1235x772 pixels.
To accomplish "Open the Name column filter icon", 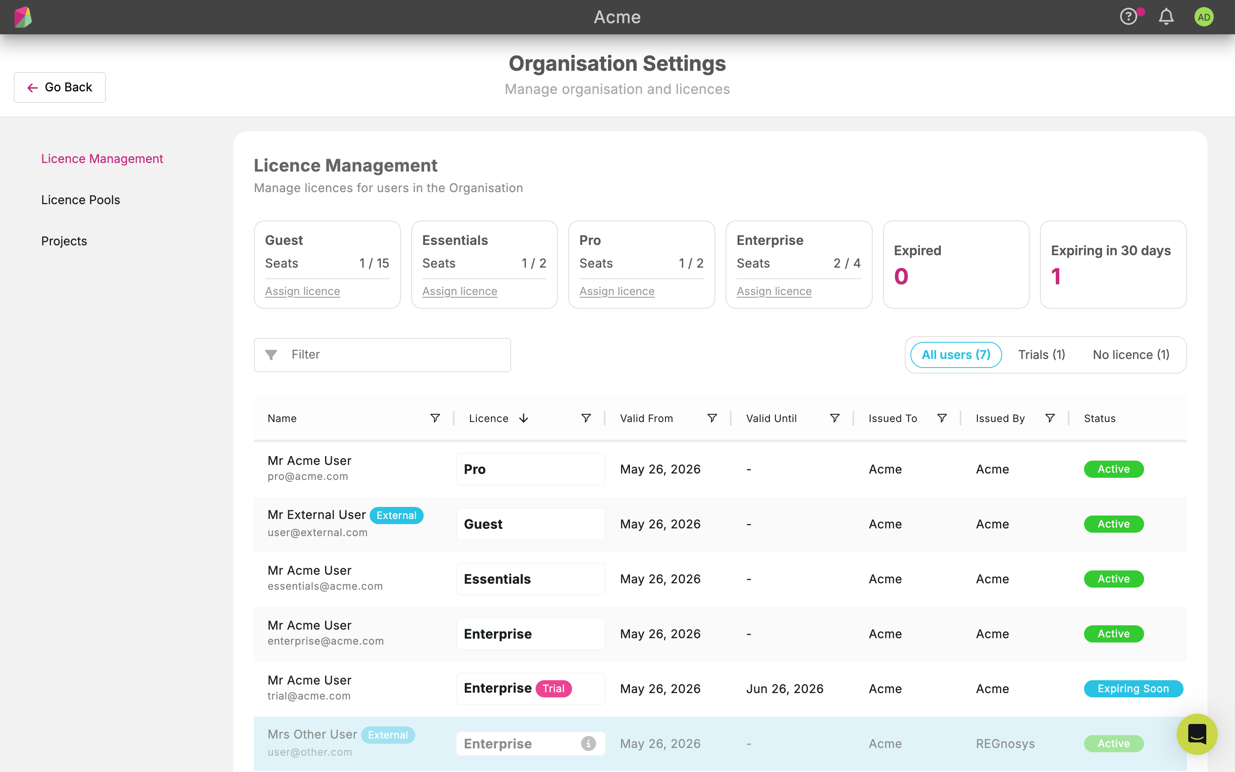I will coord(435,418).
